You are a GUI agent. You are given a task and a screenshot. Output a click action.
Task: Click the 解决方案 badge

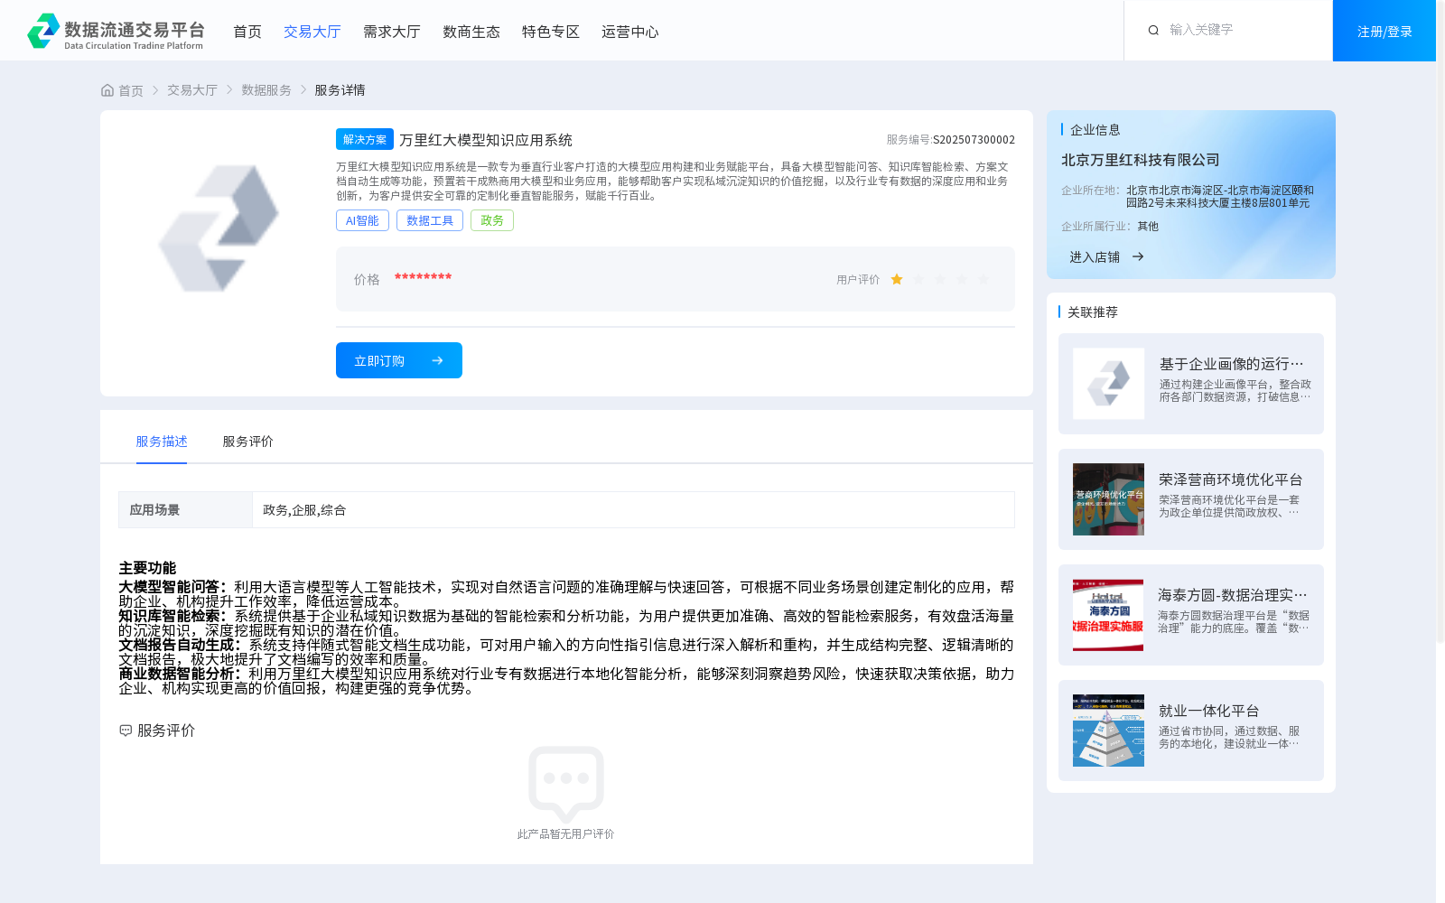click(365, 139)
